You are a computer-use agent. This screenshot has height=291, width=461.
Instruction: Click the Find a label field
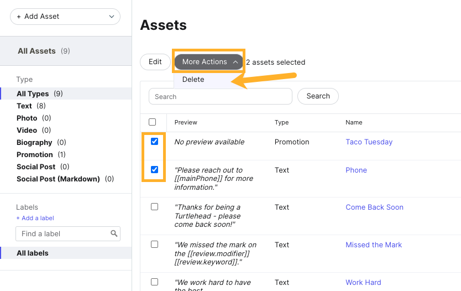[62, 234]
